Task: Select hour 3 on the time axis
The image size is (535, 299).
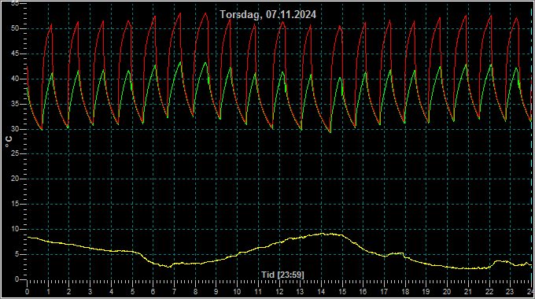Action: [x=90, y=292]
